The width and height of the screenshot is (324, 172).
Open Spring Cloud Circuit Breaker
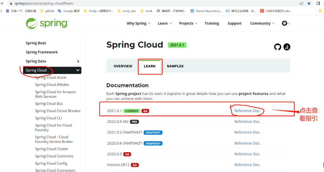click(58, 111)
